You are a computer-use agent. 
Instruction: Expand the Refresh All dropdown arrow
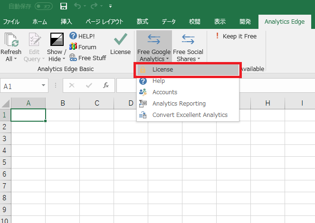[x=15, y=59]
